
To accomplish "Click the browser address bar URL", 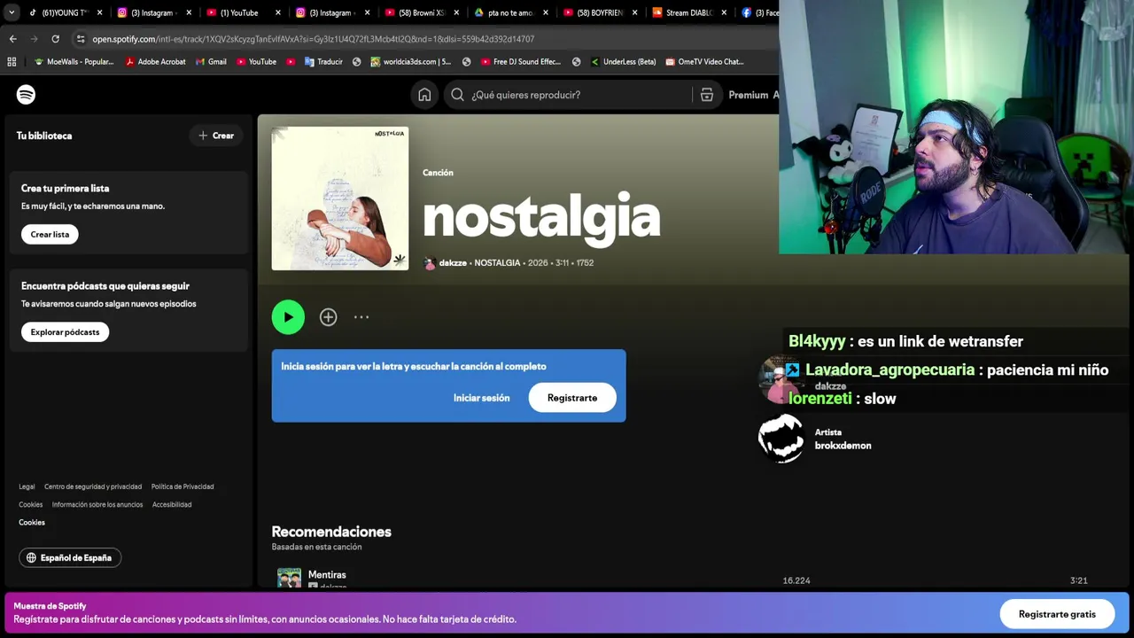I will 314,39.
